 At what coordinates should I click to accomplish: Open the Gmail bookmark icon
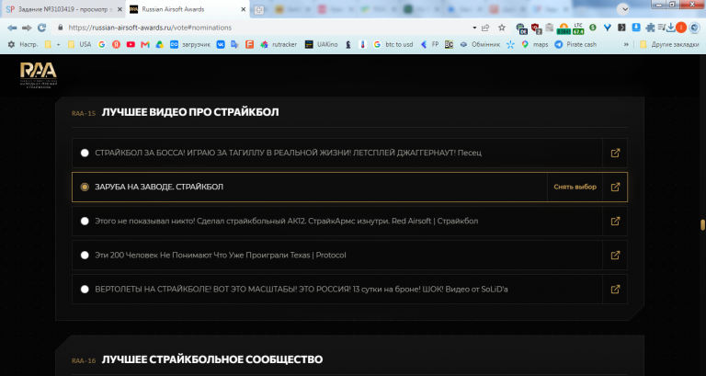[145, 44]
